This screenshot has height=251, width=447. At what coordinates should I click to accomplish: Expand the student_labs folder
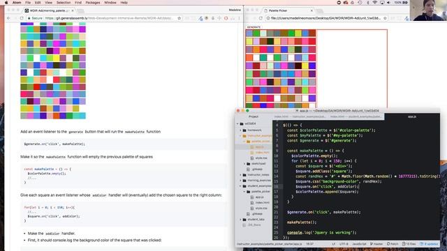tap(241, 220)
